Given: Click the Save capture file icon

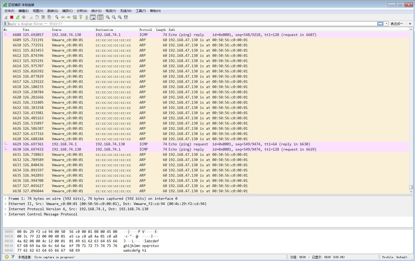Looking at the screenshot, I should [x=37, y=17].
